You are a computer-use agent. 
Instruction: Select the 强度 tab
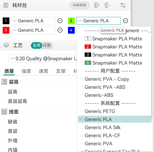[x=26, y=71]
